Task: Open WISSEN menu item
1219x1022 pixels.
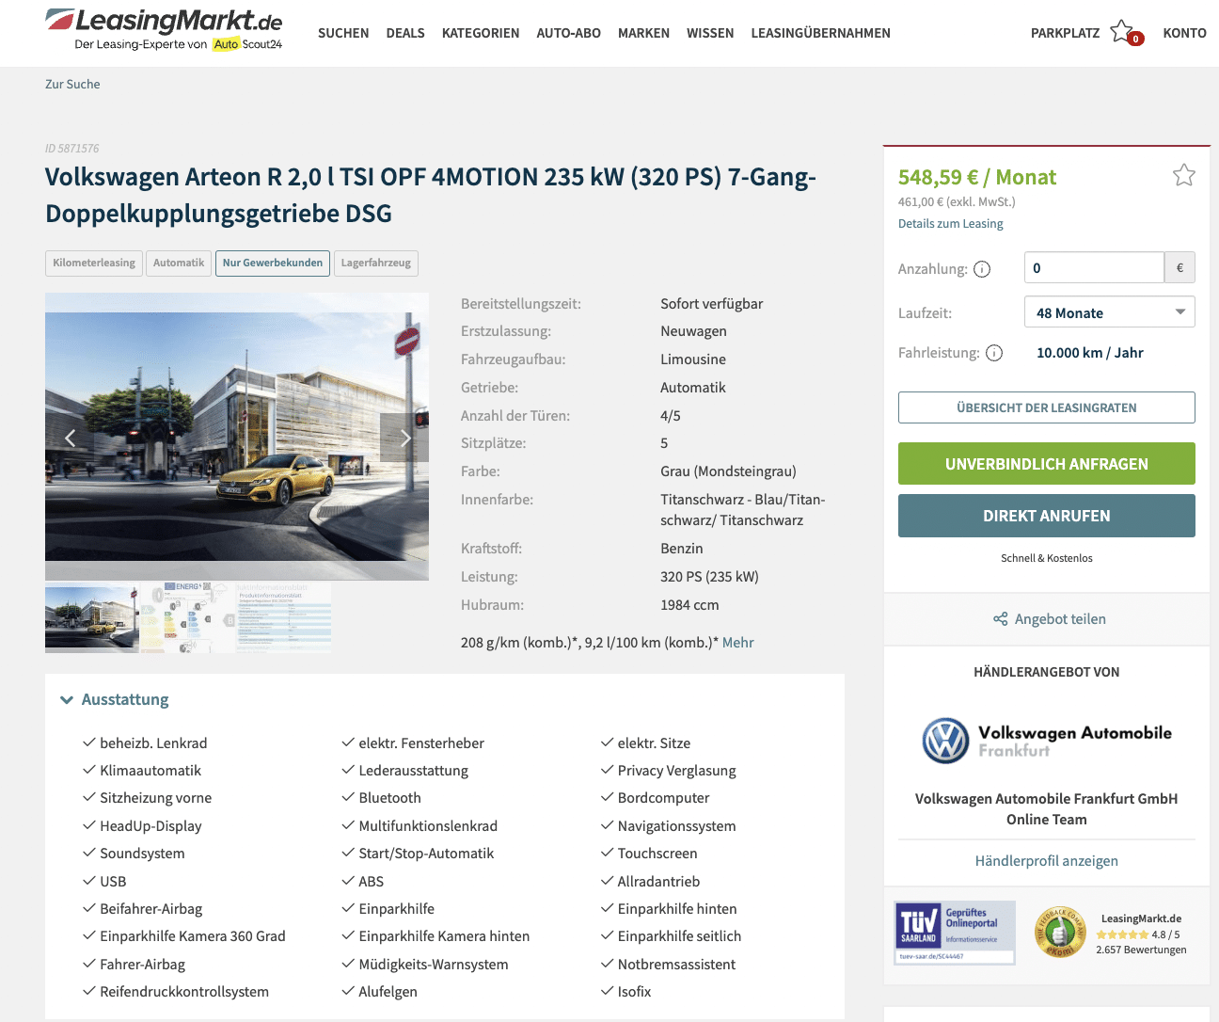Action: (710, 33)
